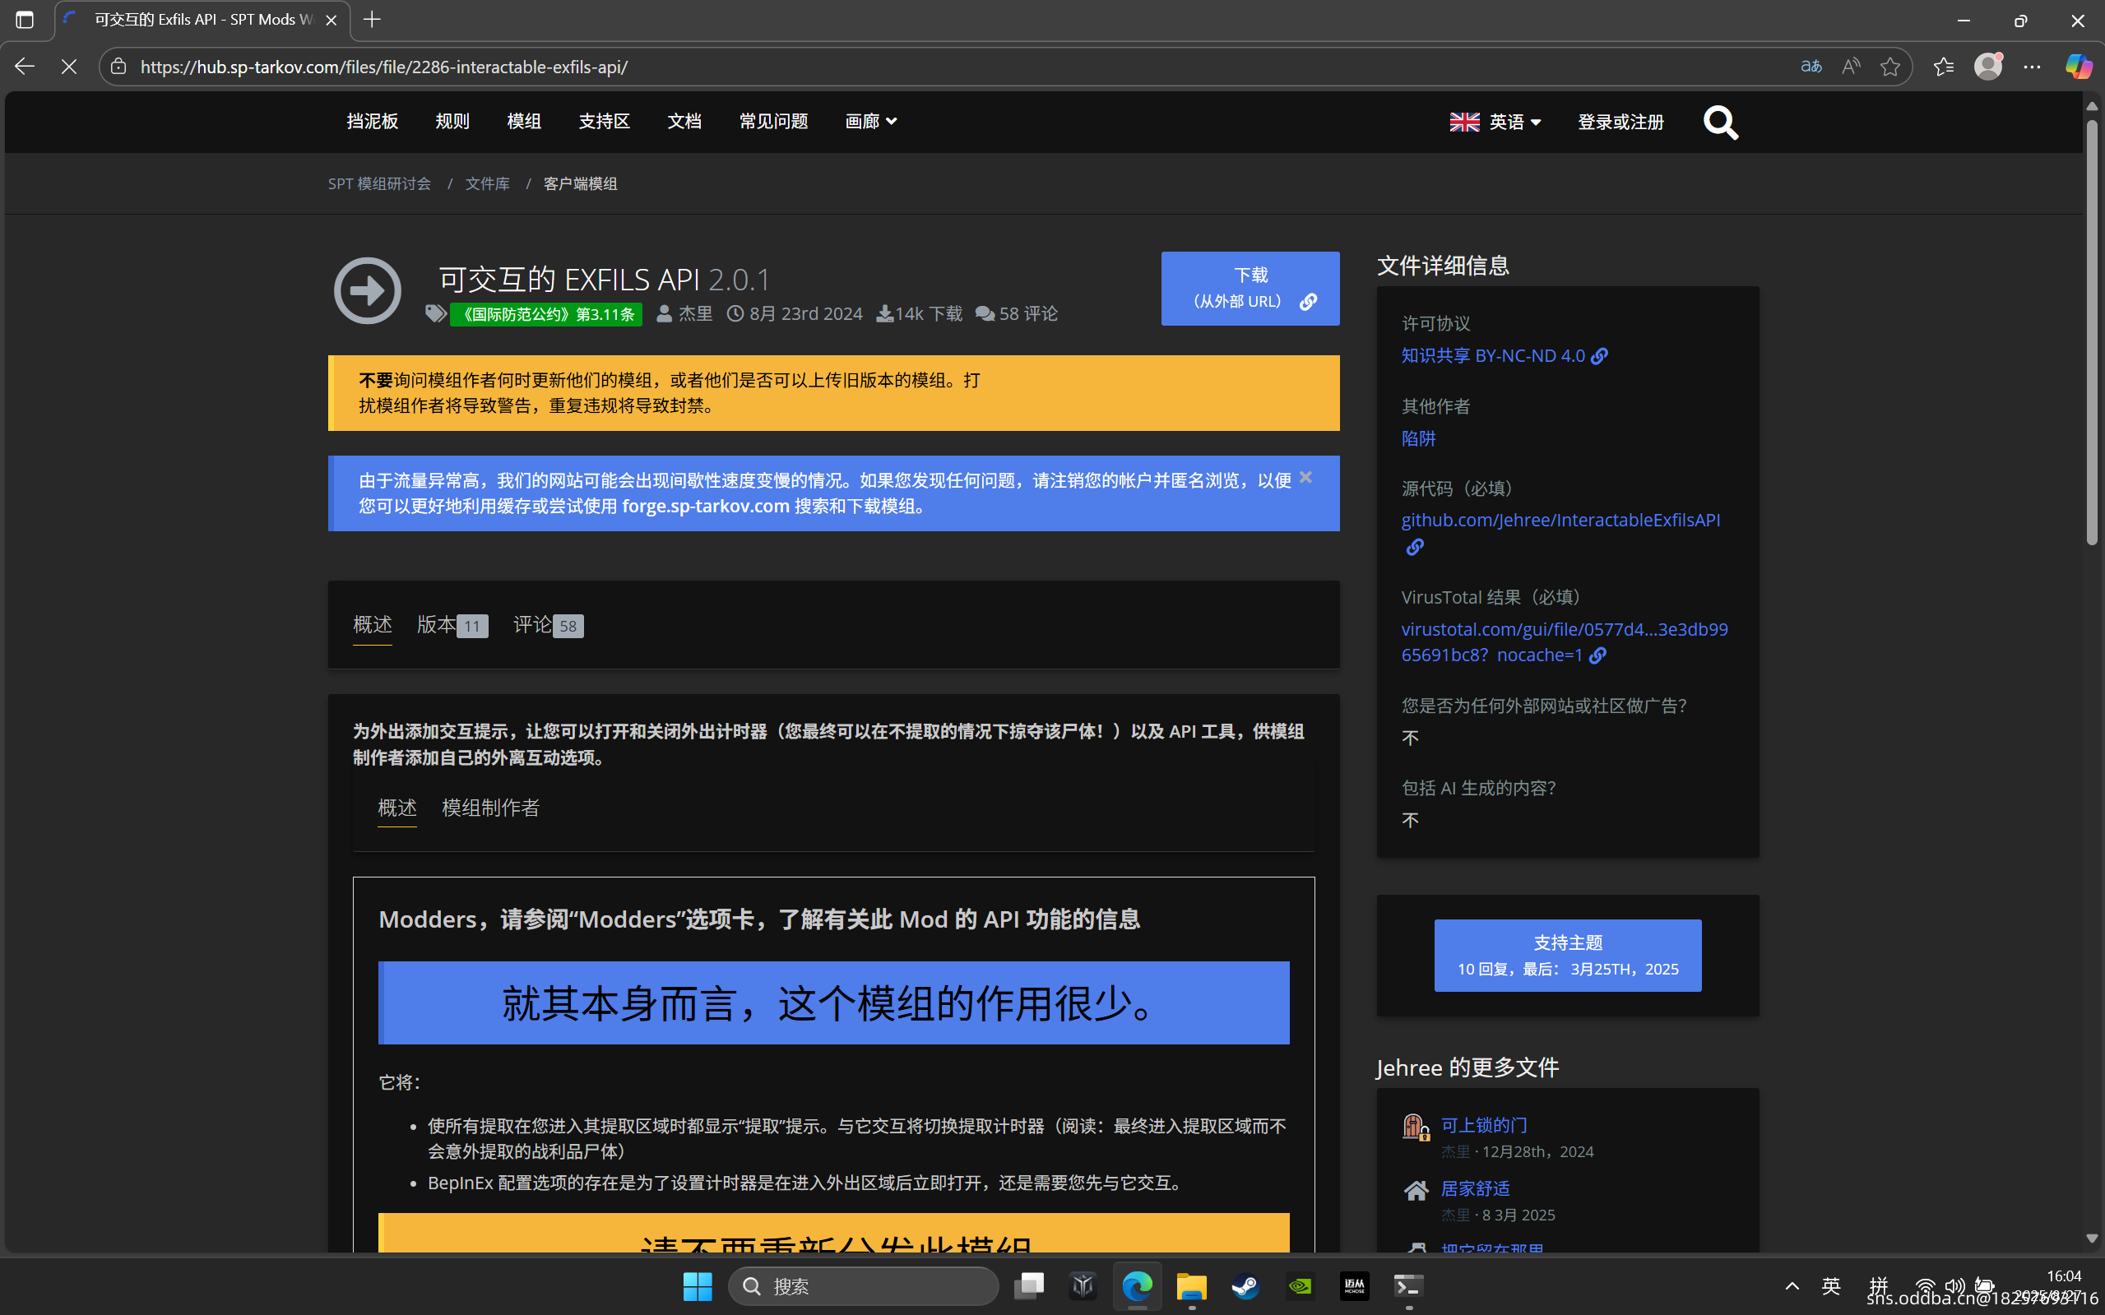
Task: Open browser profile avatar
Action: pyautogui.click(x=1988, y=67)
